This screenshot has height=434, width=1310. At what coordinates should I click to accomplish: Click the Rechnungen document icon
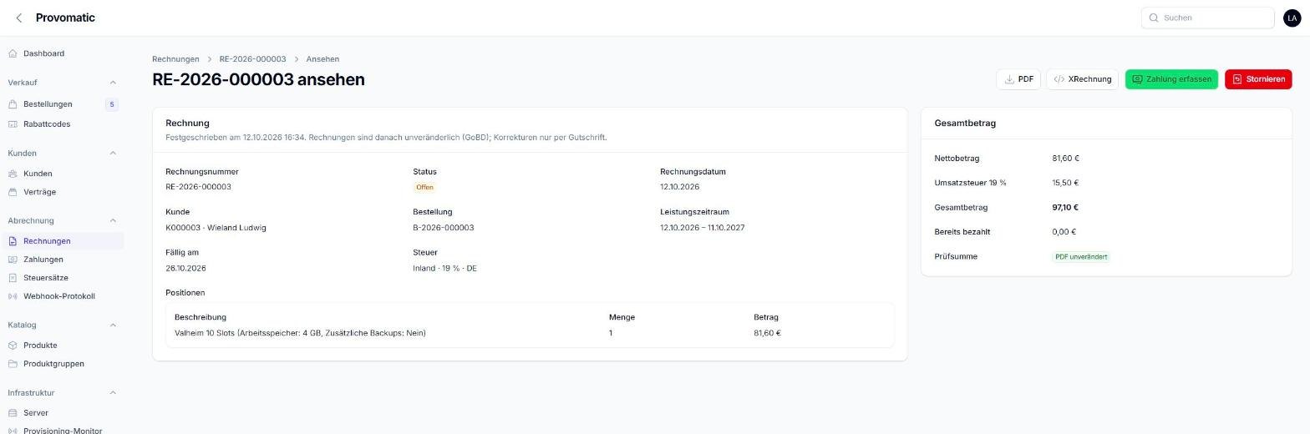pos(13,241)
